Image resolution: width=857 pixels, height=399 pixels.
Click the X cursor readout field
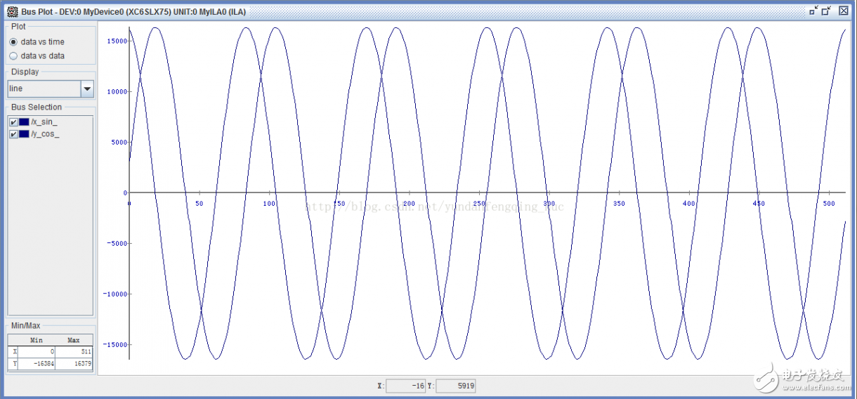pos(406,386)
